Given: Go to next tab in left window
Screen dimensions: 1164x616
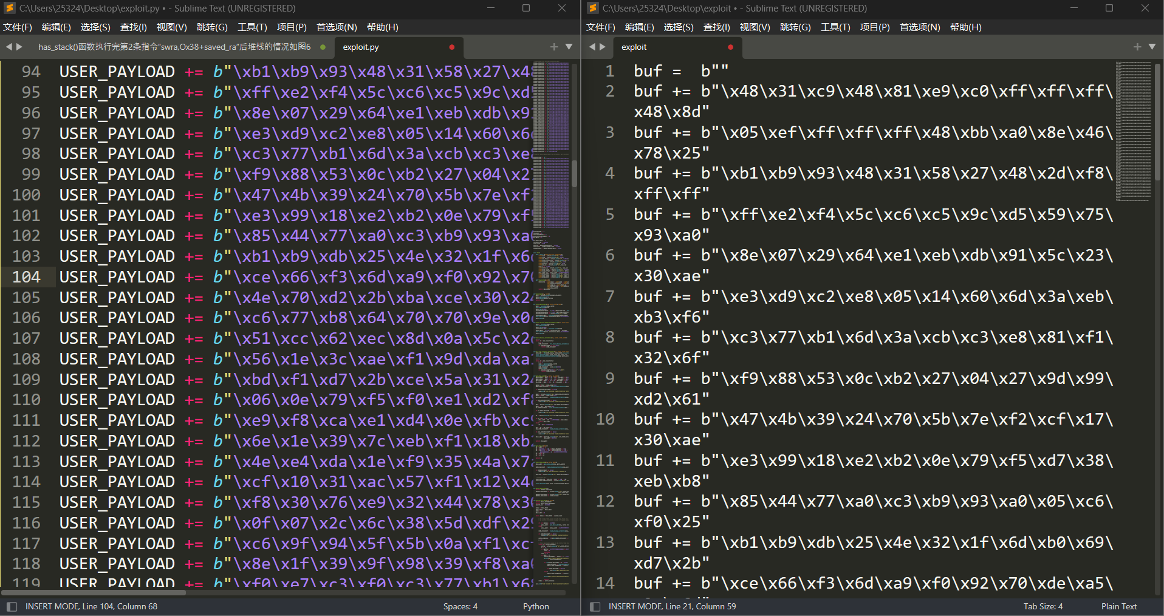Looking at the screenshot, I should 19,47.
